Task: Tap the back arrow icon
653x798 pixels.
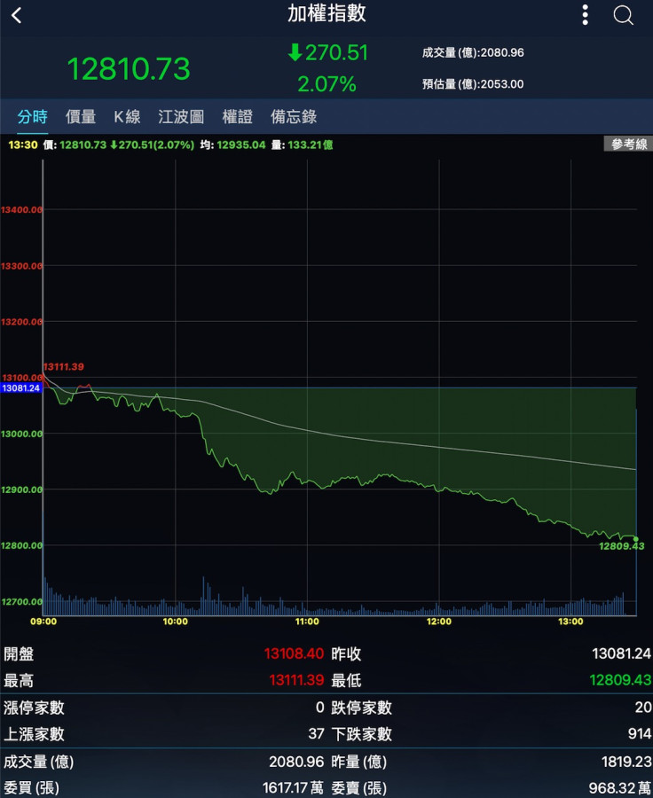Action: coord(17,15)
